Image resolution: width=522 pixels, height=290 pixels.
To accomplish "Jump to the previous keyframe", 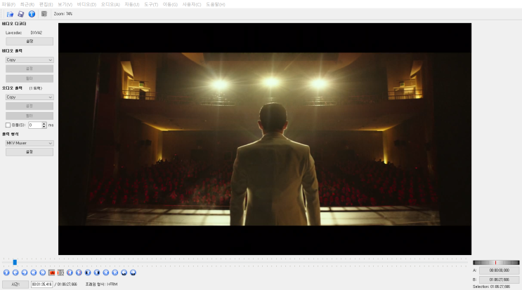I will click(33, 272).
